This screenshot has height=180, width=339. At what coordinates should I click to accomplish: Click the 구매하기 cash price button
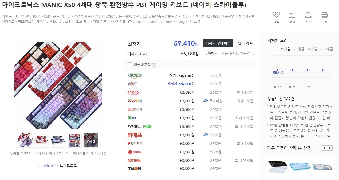[x=211, y=54]
